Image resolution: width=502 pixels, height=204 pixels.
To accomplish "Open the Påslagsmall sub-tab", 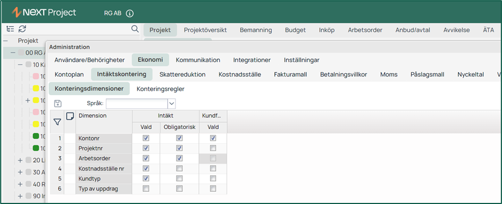I will (x=428, y=74).
